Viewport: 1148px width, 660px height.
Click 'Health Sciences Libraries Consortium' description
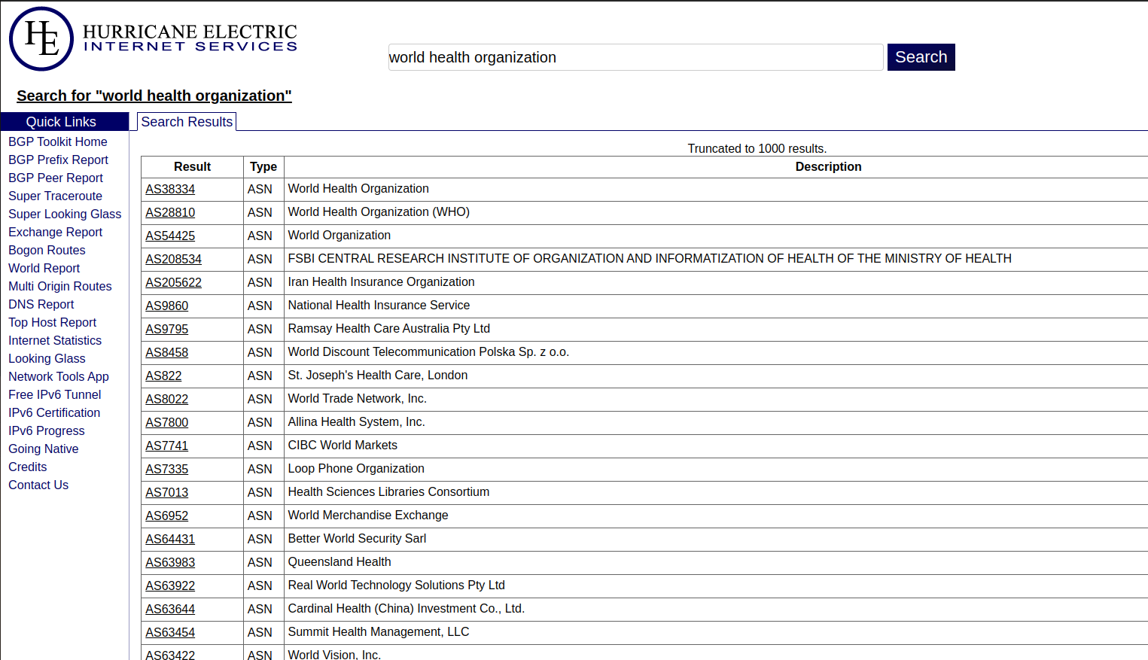(x=388, y=492)
